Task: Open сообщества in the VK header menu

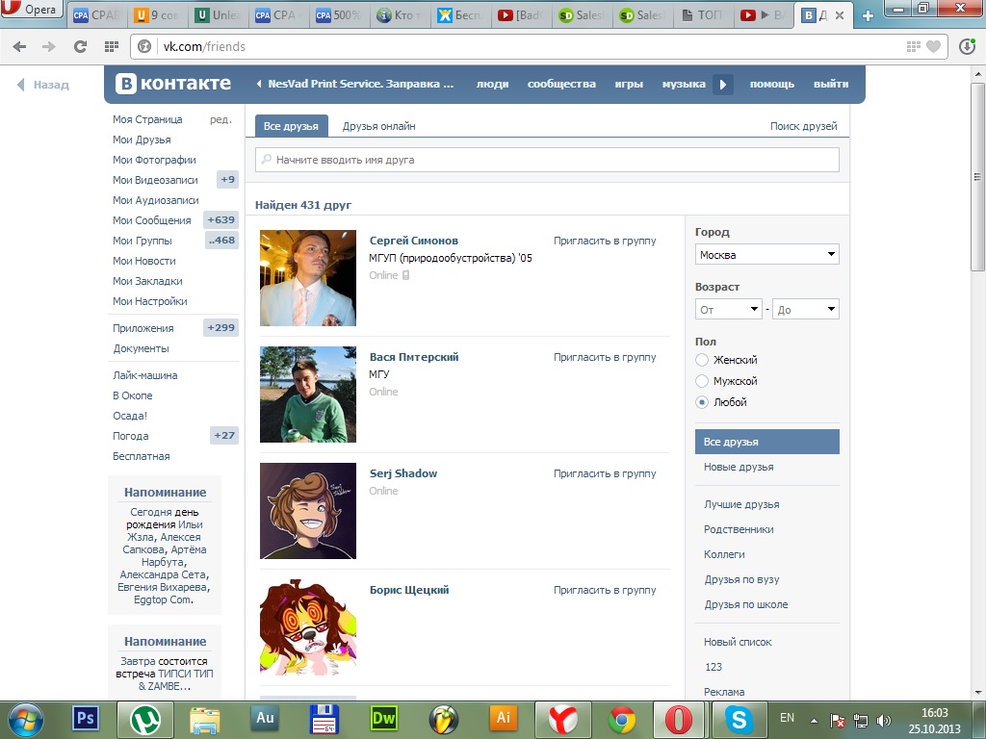Action: (561, 84)
